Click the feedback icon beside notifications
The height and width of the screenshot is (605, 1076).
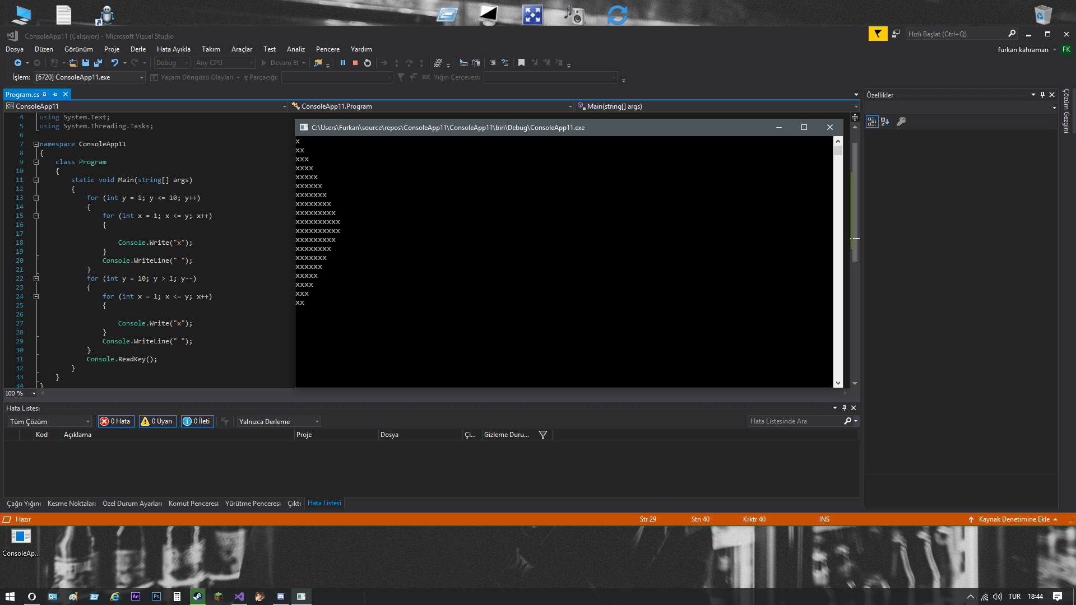(x=896, y=34)
